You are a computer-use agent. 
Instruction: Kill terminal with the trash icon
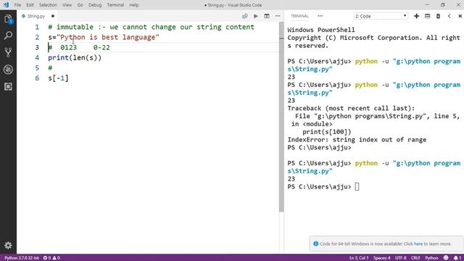[438, 16]
